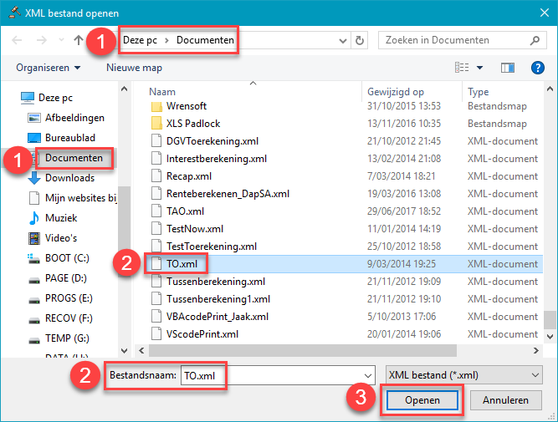
Task: Select file TestNow.xml
Action: pyautogui.click(x=195, y=229)
